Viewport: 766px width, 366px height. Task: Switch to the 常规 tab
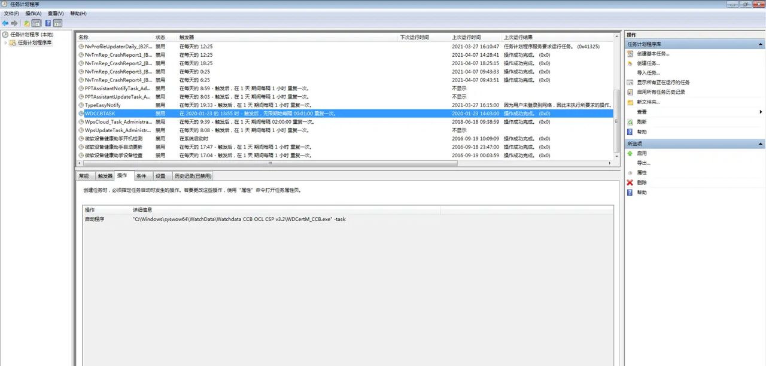tap(84, 176)
